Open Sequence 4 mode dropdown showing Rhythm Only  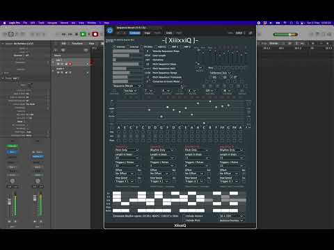point(232,150)
